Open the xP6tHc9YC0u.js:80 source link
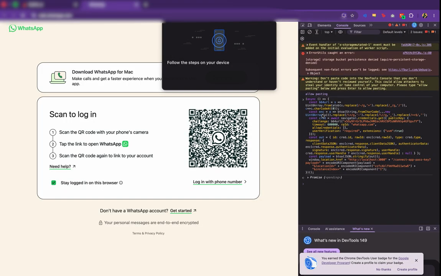The image size is (441, 276). (x=417, y=53)
